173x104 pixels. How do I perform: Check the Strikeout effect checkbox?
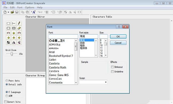112,67
